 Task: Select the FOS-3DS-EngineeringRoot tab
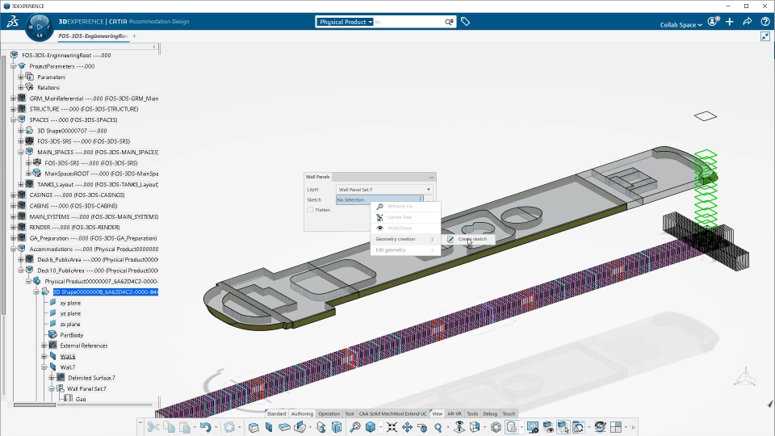click(93, 36)
